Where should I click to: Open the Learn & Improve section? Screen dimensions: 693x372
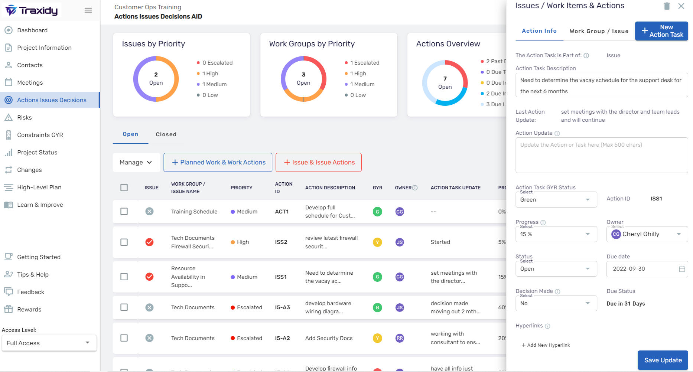[x=40, y=205]
